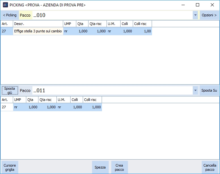Click the bottom grid Qta column header
Viewport: 220px width, 174px height.
32,100
